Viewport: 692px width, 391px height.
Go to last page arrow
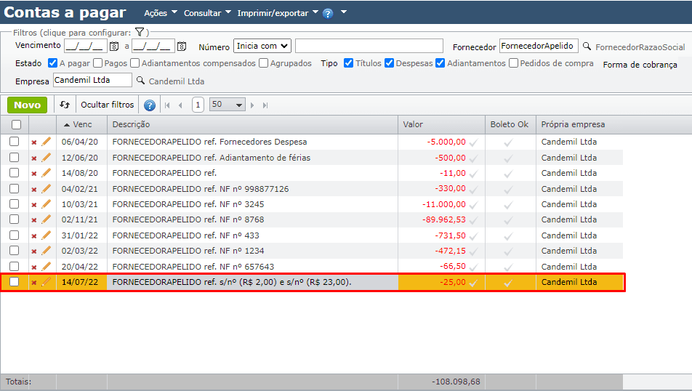pyautogui.click(x=265, y=105)
